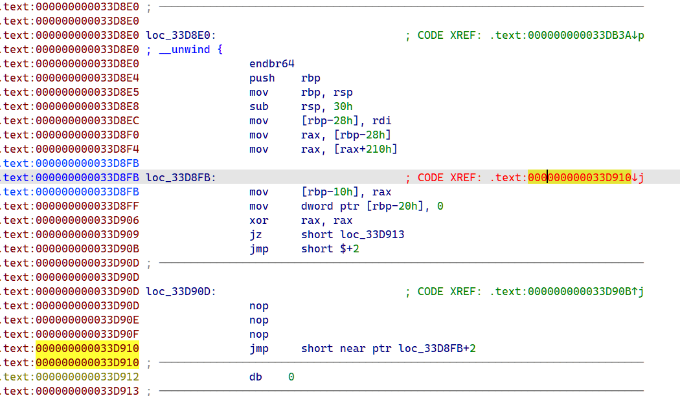Select the xor rax, rax instruction

click(301, 221)
